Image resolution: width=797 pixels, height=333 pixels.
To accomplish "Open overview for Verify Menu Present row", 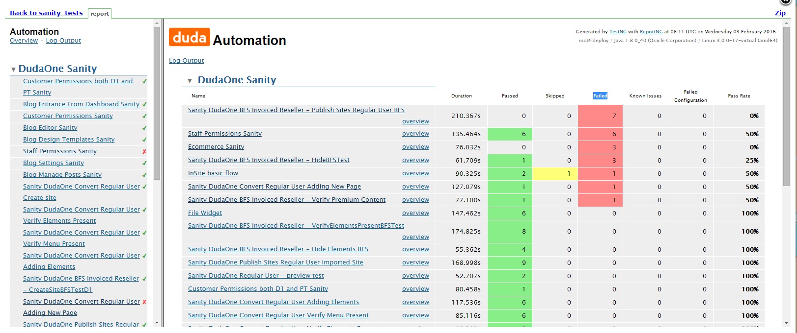I will pos(415,315).
